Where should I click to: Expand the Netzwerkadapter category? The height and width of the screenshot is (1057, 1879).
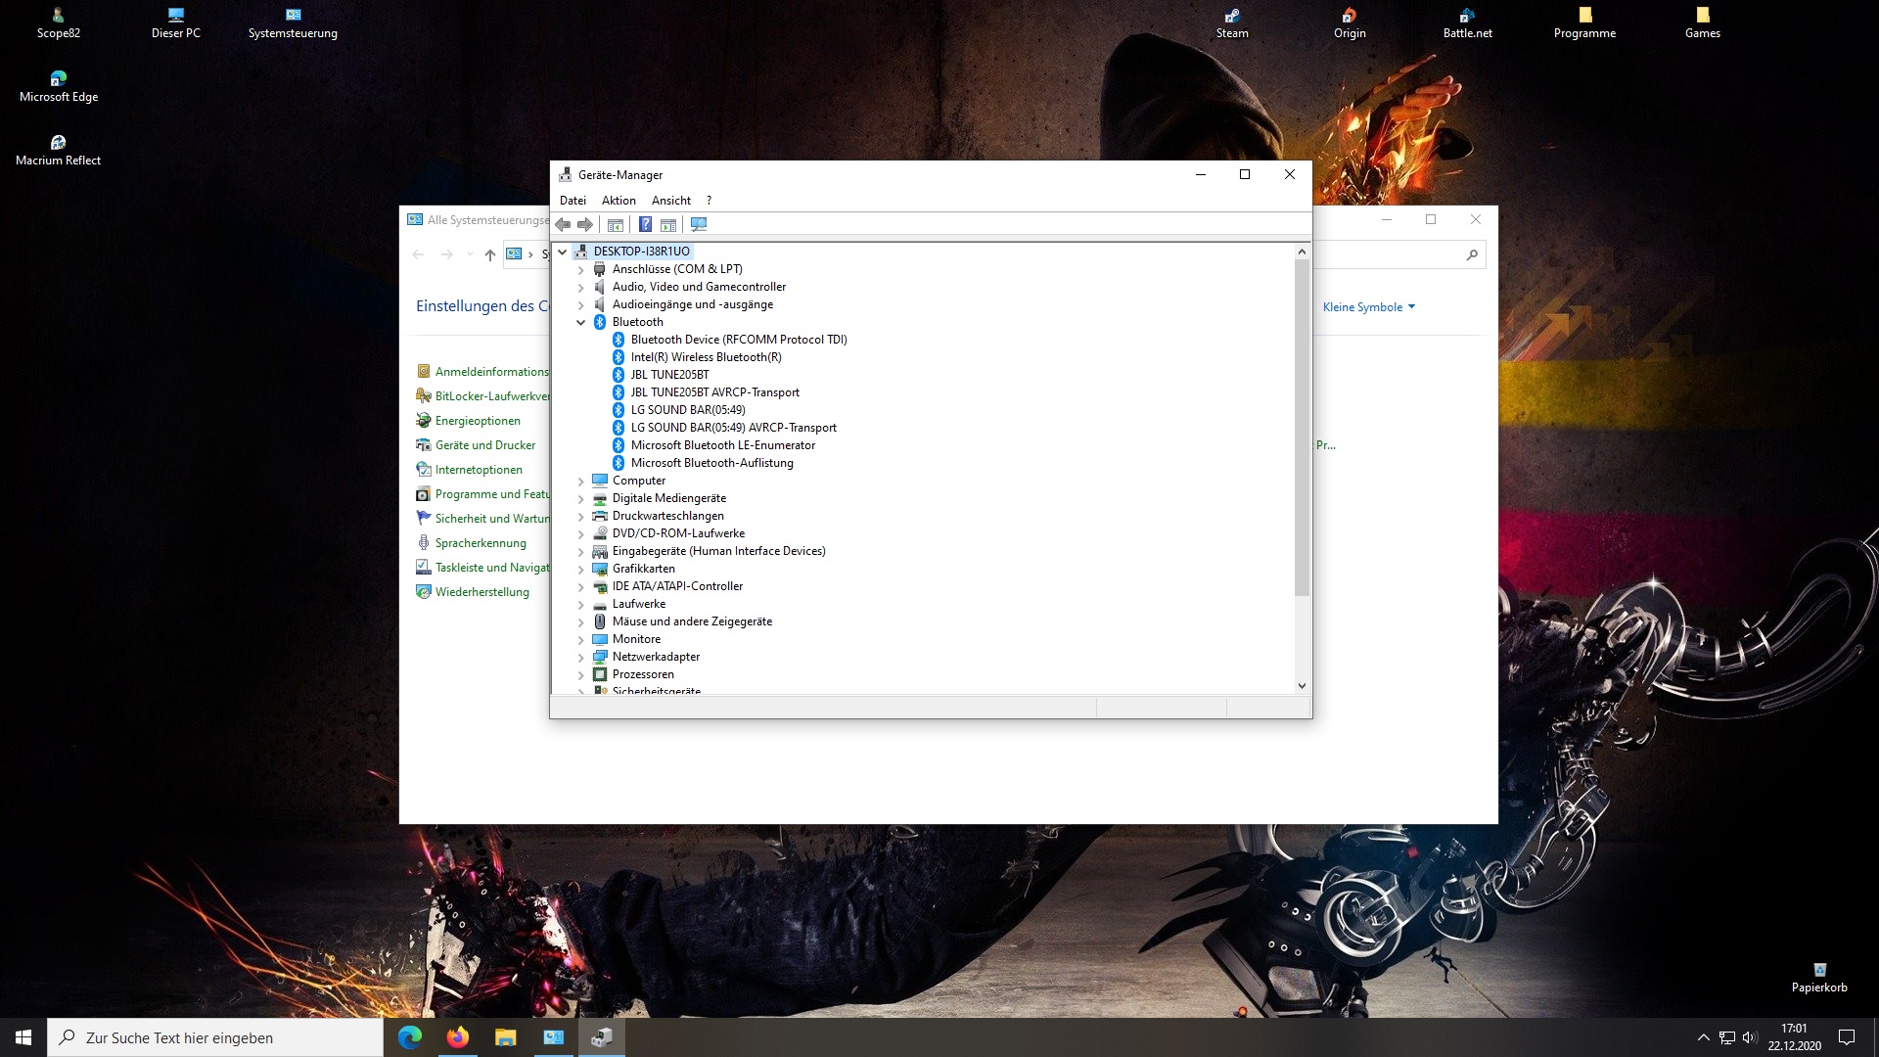coord(580,656)
